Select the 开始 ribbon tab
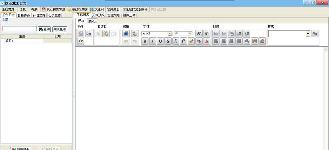 click(81, 21)
